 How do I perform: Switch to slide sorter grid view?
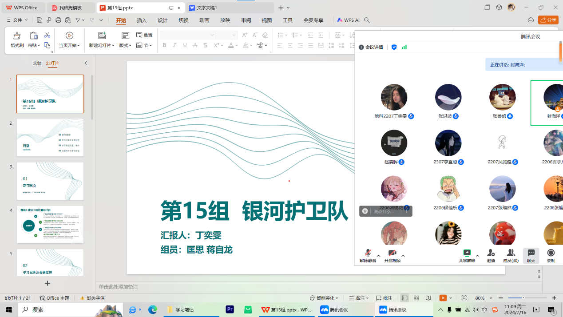click(416, 298)
